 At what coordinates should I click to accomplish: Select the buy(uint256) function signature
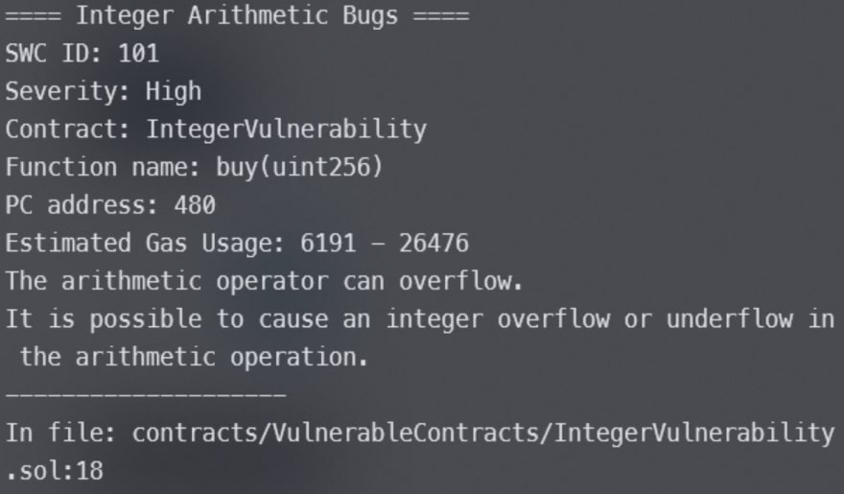point(286,167)
